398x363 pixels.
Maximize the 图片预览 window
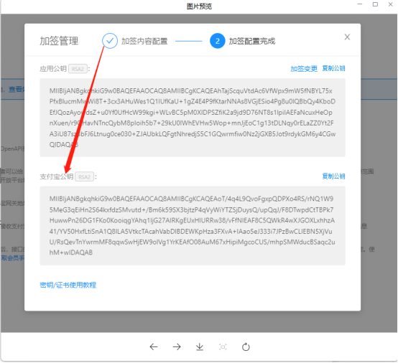[375, 4]
